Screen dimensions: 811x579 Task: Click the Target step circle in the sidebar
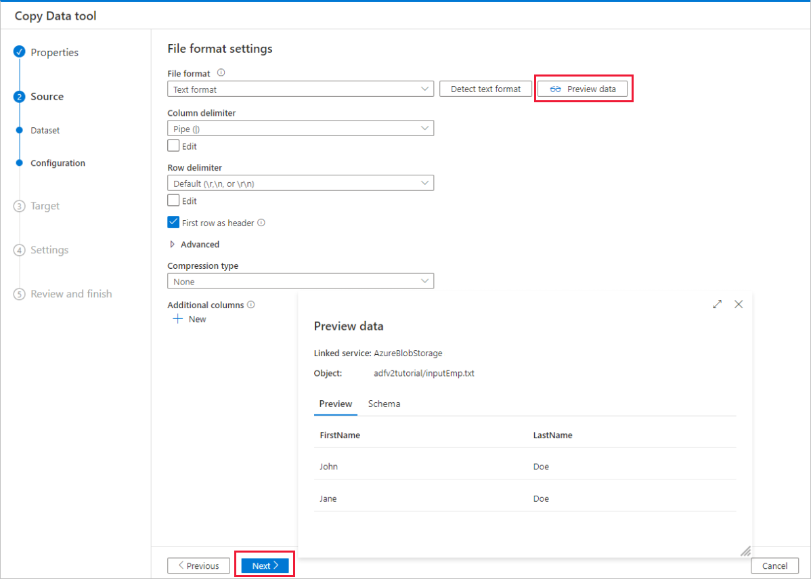point(20,205)
